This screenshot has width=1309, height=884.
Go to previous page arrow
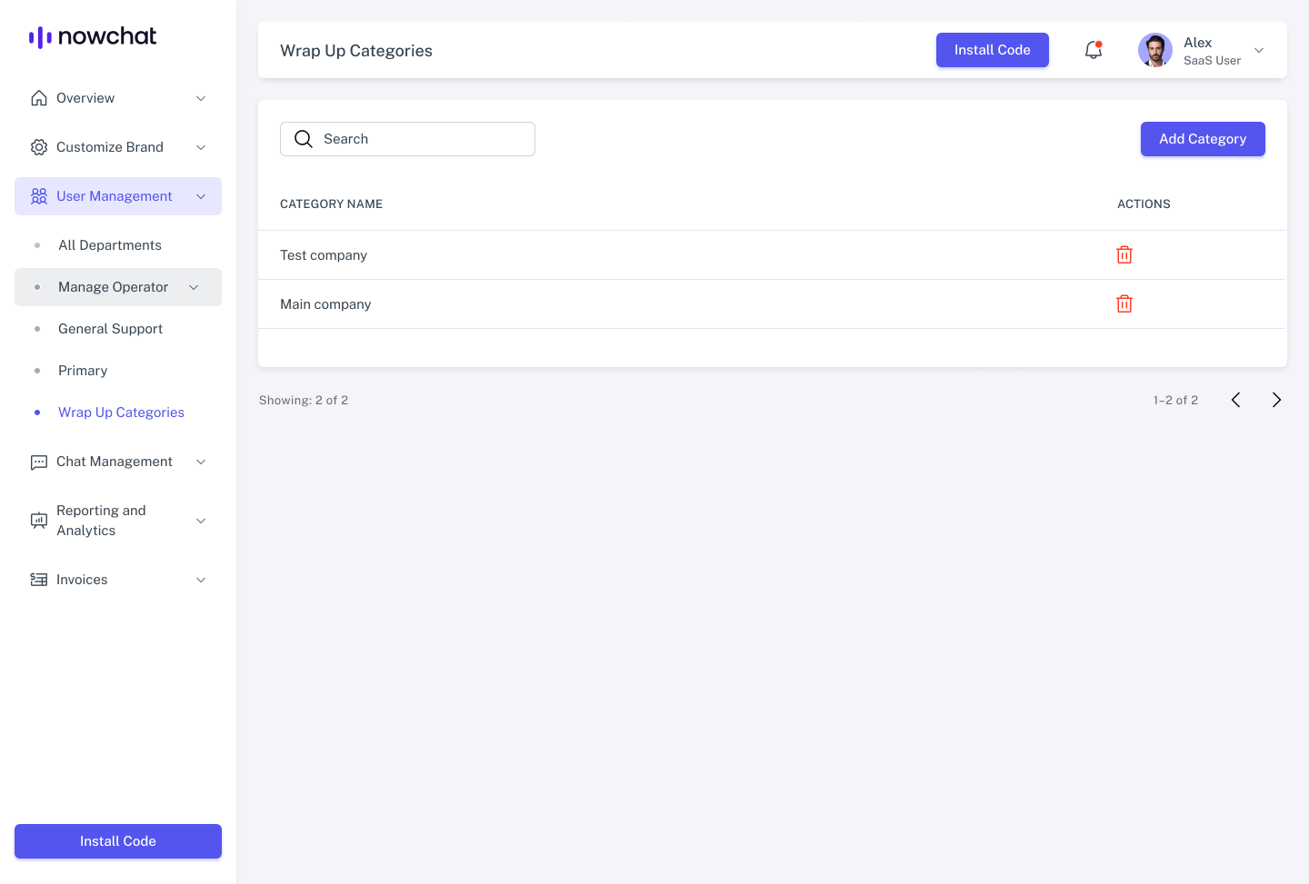click(x=1235, y=400)
